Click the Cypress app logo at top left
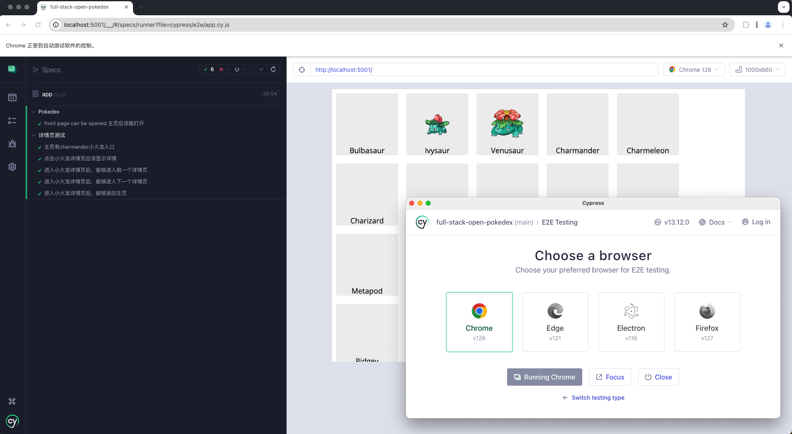The image size is (792, 434). click(12, 69)
